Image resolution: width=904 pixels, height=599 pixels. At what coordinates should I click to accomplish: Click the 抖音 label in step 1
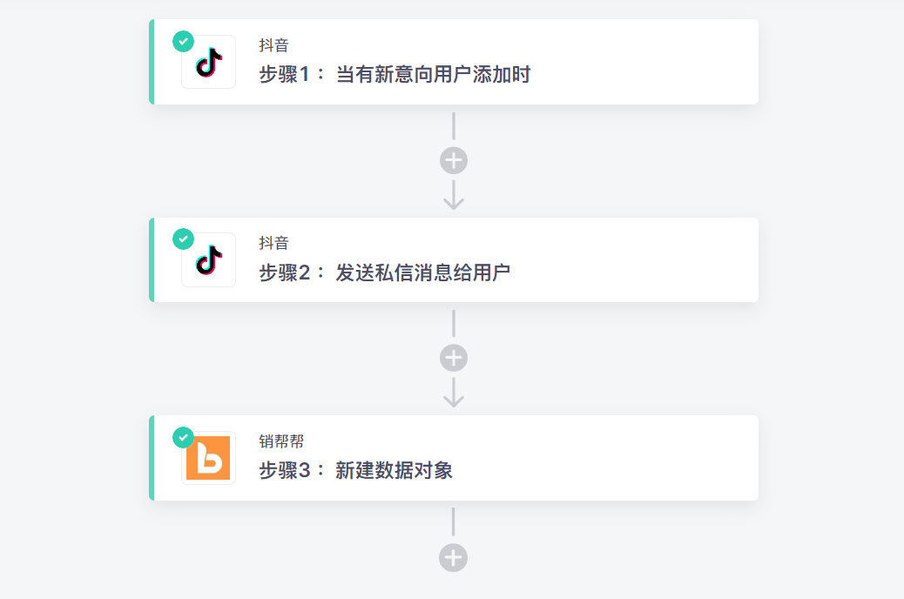point(273,45)
